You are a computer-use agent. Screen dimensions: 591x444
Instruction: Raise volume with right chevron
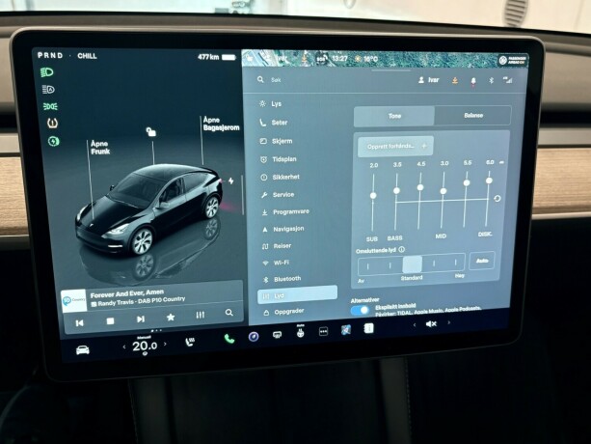click(x=448, y=322)
